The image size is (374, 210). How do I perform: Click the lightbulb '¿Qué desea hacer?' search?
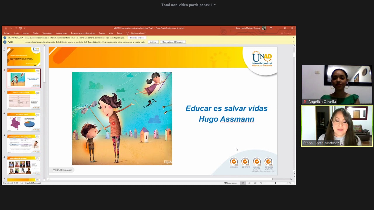tap(136, 33)
